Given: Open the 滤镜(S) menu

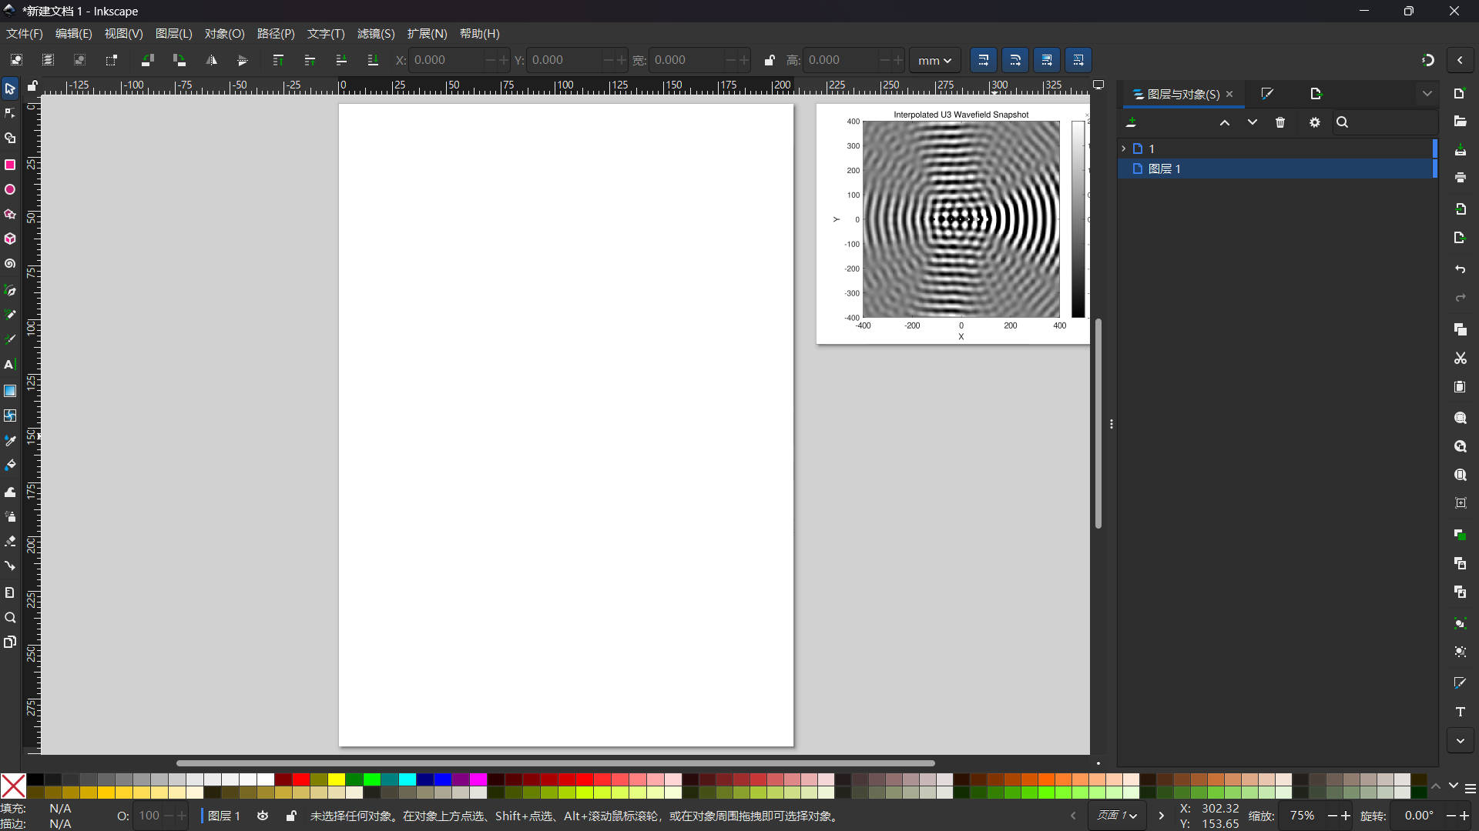Looking at the screenshot, I should tap(375, 34).
